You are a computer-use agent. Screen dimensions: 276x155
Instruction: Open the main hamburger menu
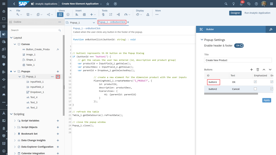coord(4,4)
